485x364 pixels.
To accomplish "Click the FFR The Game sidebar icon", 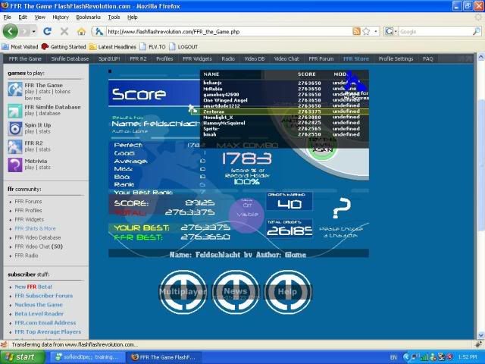I will pos(14,89).
